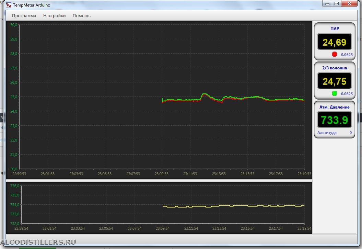
Task: Close the TempMeter Arduino window
Action: [349, 4]
